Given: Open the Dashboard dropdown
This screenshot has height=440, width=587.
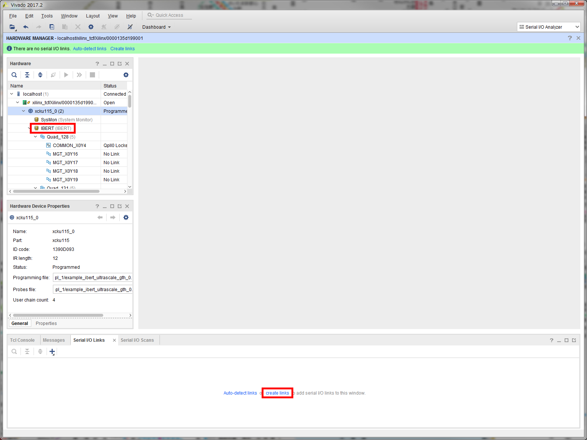Looking at the screenshot, I should (157, 27).
